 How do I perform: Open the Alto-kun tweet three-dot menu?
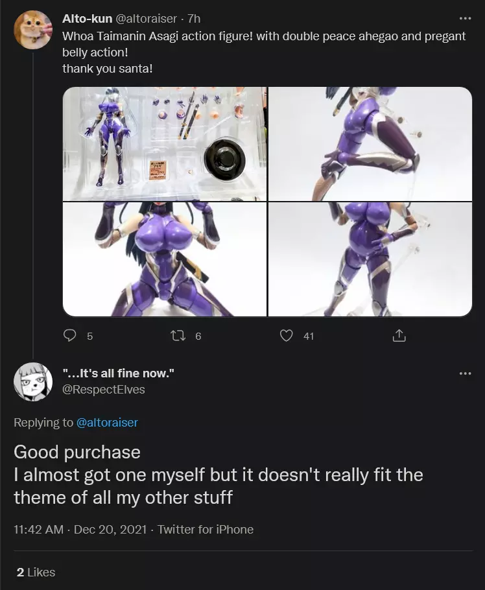pos(466,18)
